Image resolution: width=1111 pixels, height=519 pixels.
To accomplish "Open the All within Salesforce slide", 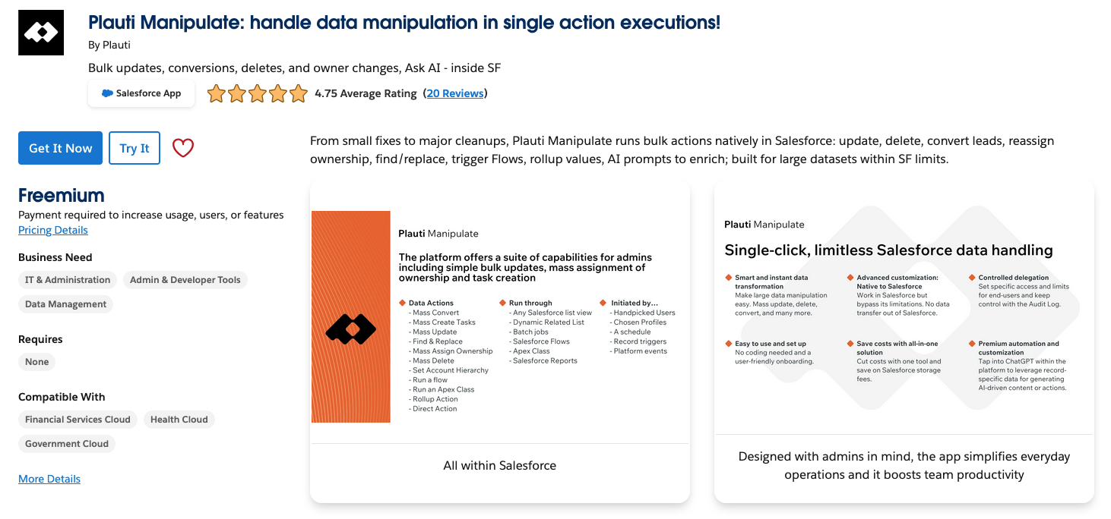I will tap(500, 341).
